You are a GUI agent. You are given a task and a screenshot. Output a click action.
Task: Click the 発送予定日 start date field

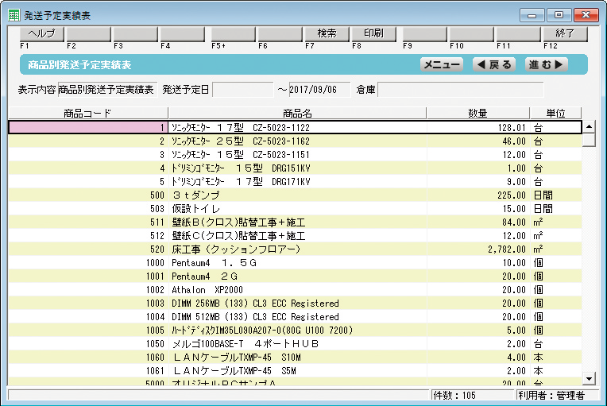[242, 89]
